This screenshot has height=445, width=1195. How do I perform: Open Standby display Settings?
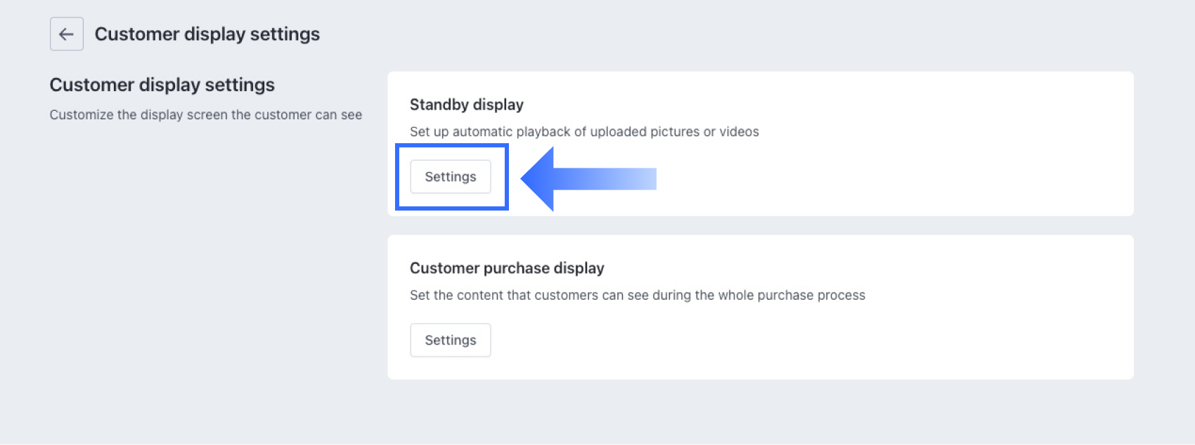[451, 177]
